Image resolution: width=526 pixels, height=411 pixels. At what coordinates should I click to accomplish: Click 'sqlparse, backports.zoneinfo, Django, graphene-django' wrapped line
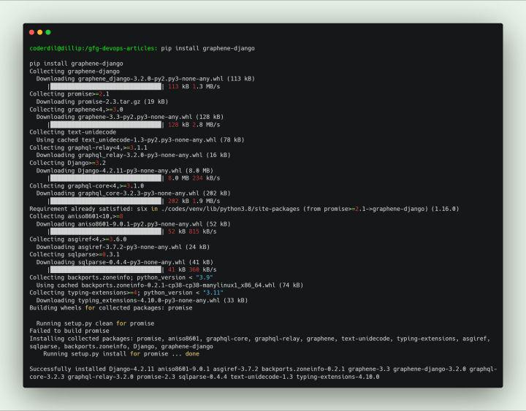point(121,346)
